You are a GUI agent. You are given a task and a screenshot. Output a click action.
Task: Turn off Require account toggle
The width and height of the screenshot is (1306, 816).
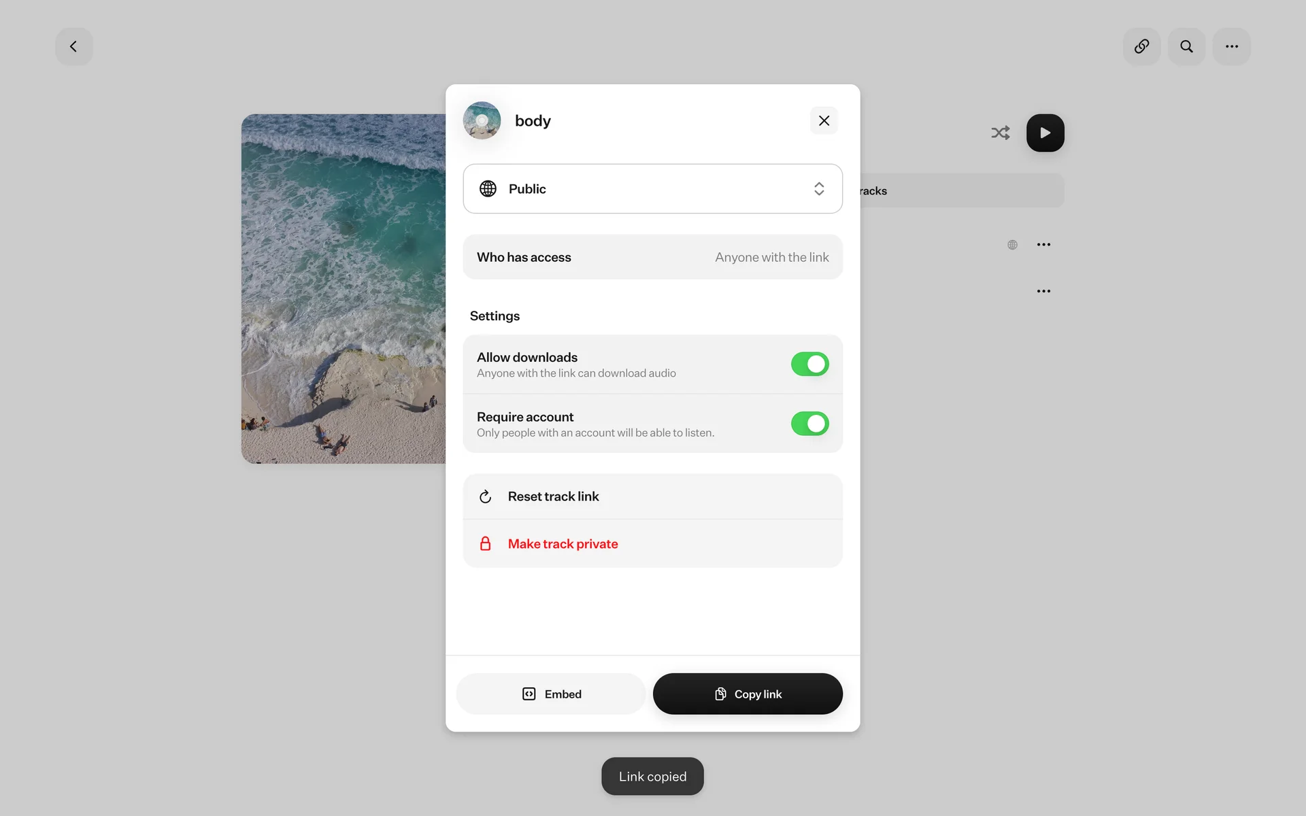[x=809, y=424]
